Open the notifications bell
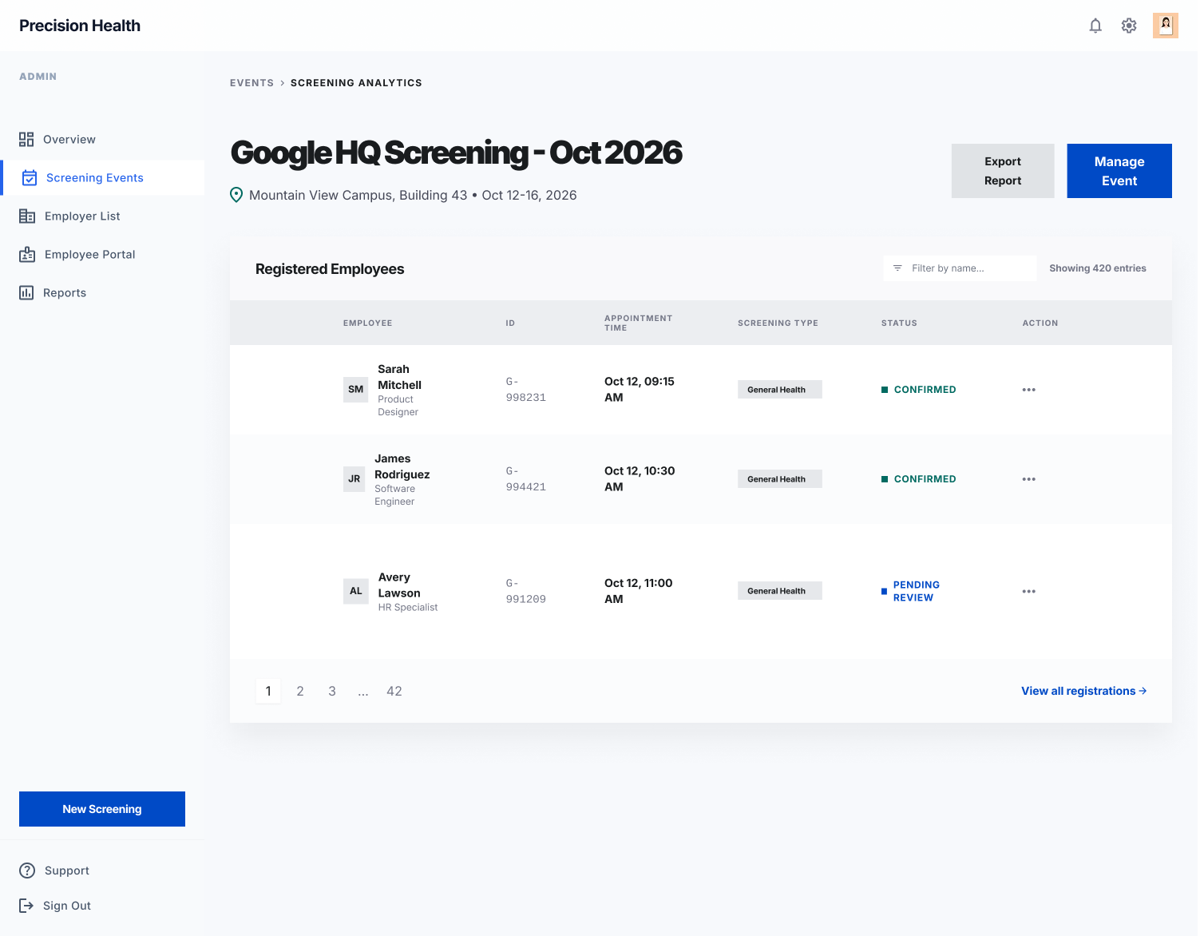Viewport: 1204px width, 936px height. coord(1095,26)
